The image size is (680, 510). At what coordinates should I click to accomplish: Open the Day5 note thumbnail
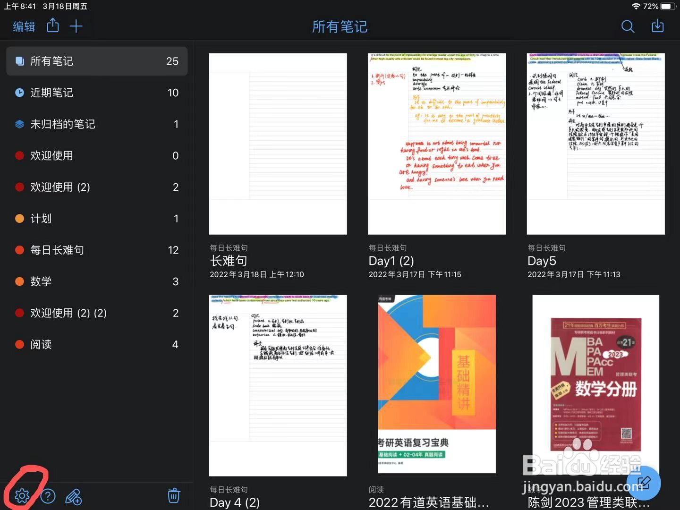pyautogui.click(x=596, y=144)
